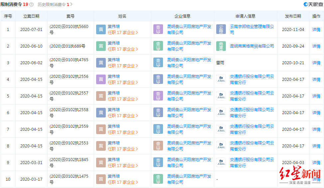Open 详情 for case (2020)云0102执2558号
The image size is (324, 188).
pyautogui.click(x=316, y=113)
